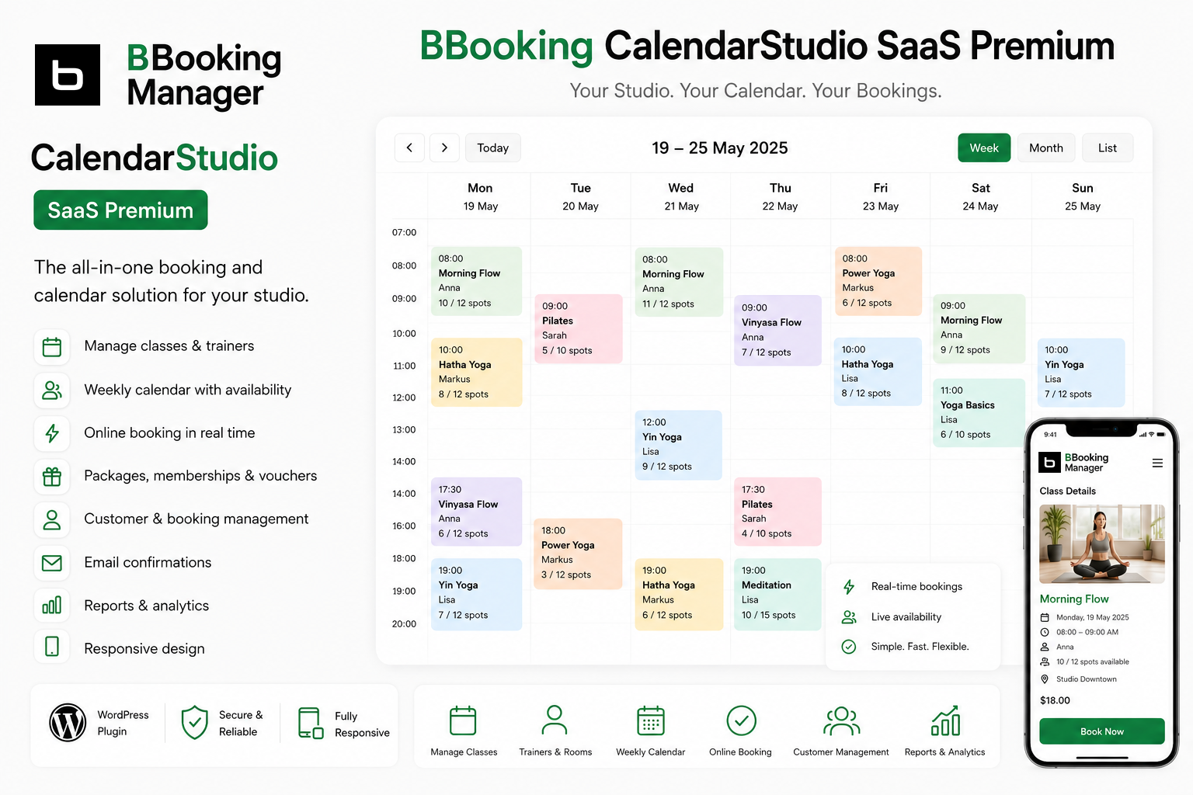1193x795 pixels.
Task: Click the 20:00 time label
Action: pos(404,623)
